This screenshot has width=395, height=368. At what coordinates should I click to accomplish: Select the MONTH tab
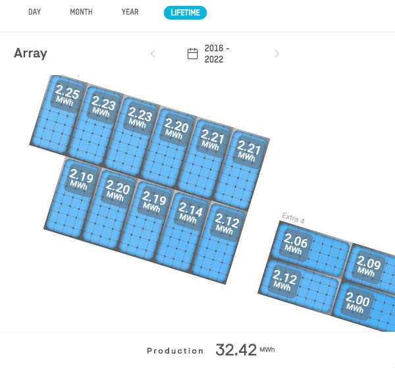click(81, 12)
